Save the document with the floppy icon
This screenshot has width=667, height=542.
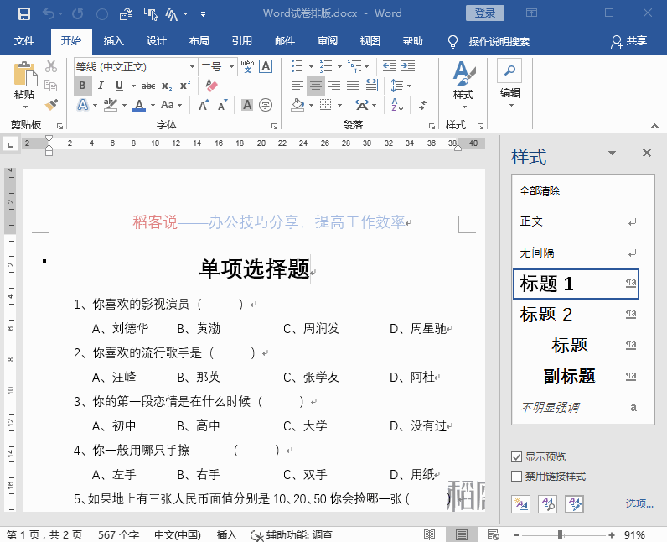pos(24,14)
